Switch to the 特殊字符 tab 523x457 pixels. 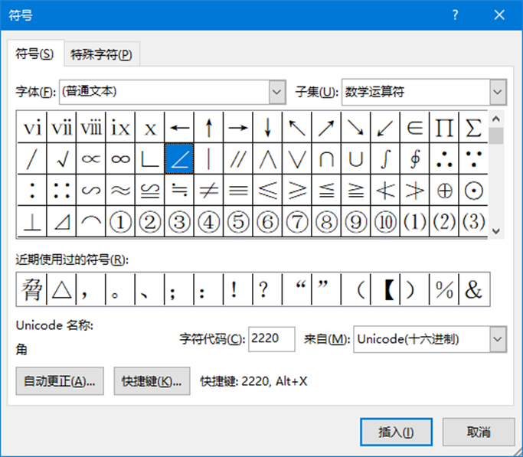(x=101, y=54)
